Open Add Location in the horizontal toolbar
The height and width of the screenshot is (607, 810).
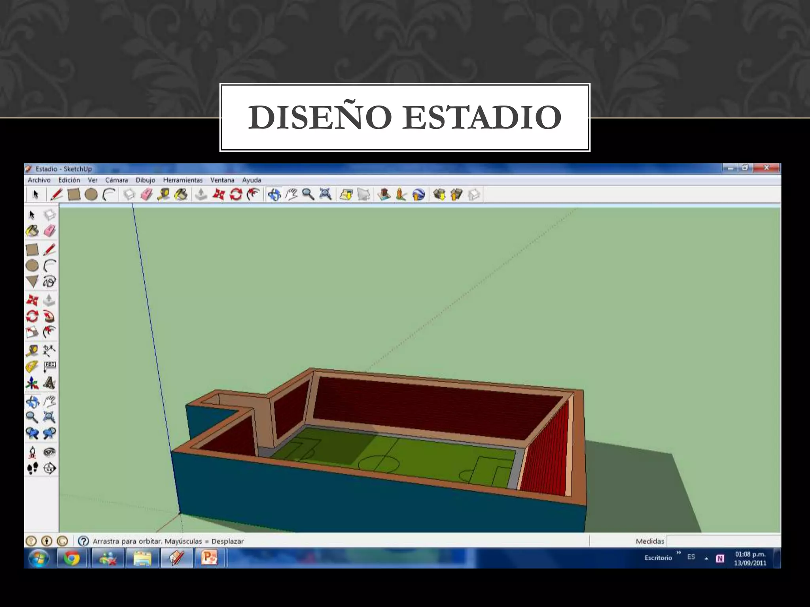pyautogui.click(x=346, y=194)
